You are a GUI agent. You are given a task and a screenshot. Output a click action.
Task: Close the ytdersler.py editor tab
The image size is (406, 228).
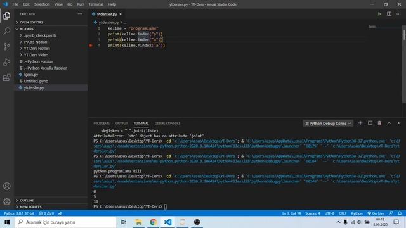tap(121, 14)
